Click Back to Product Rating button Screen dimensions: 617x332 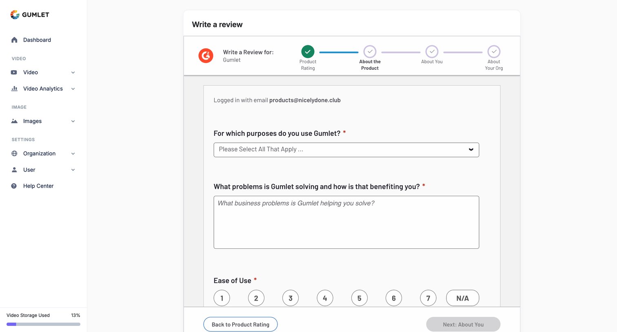point(240,324)
